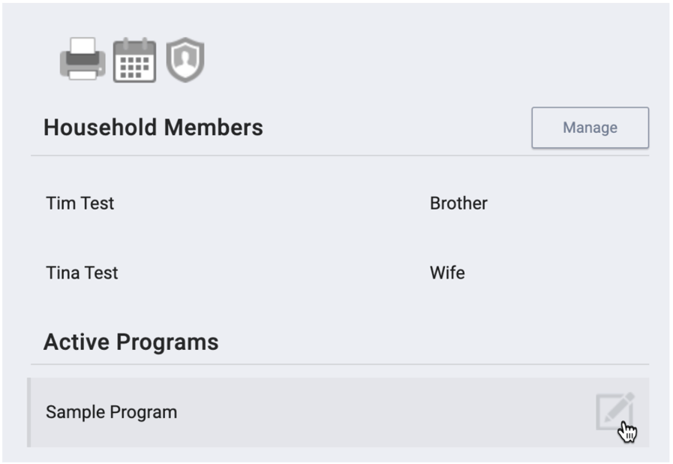Click the shield privacy icon
Screen dimensions: 673x464
coord(185,59)
